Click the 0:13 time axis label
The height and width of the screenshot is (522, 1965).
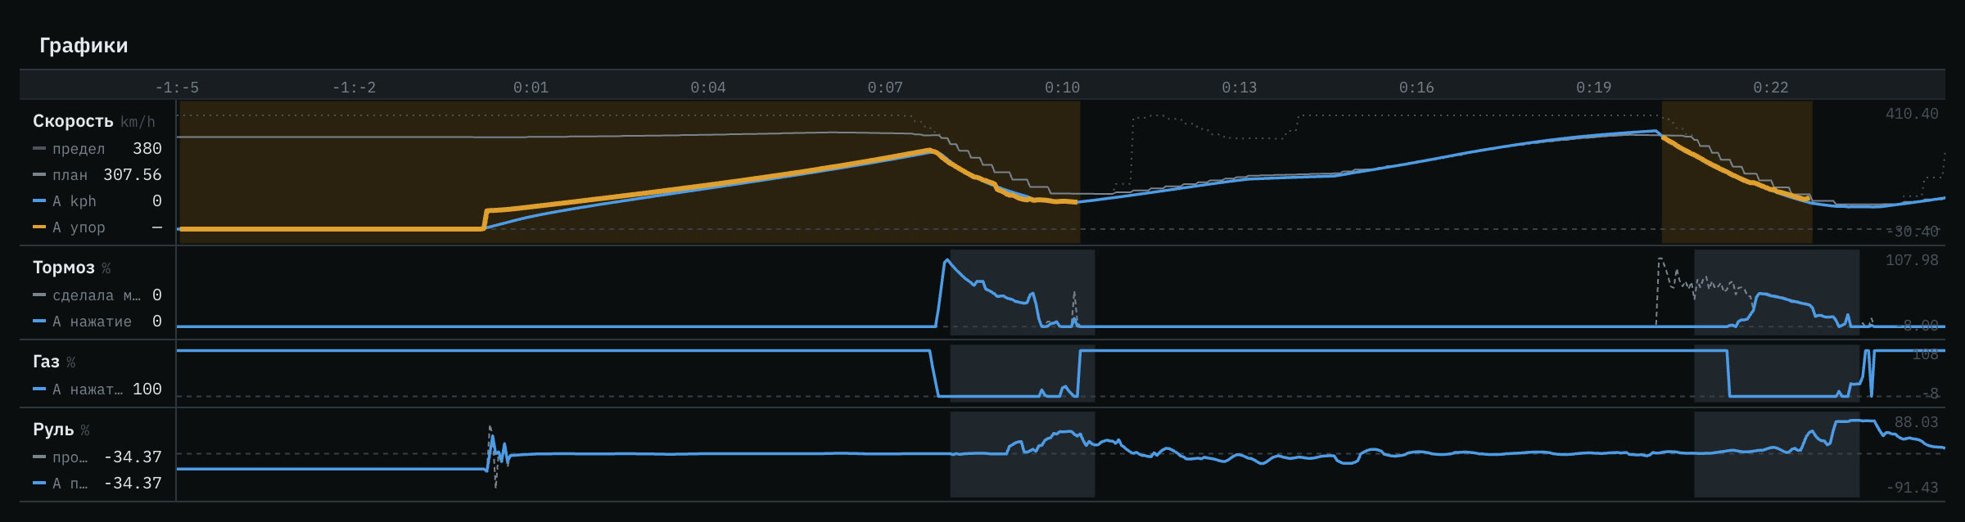(1240, 88)
